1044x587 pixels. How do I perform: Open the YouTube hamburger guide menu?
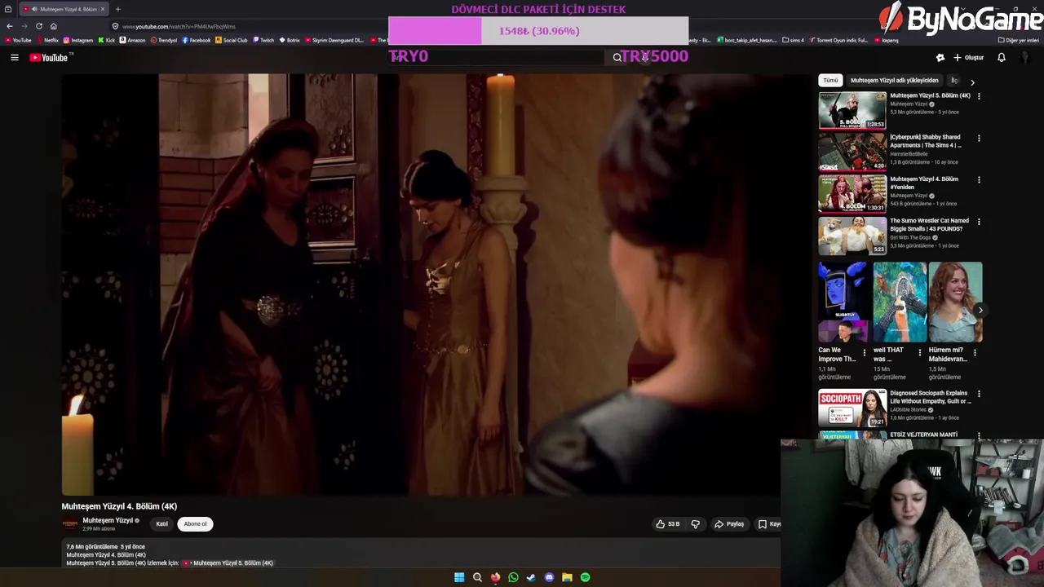14,57
